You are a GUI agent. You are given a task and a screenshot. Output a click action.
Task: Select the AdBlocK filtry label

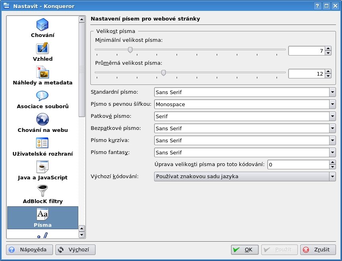click(x=43, y=201)
